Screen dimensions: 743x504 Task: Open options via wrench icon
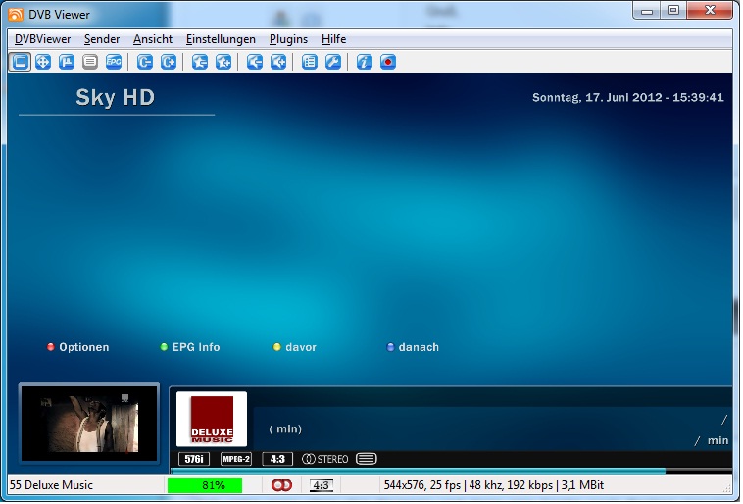(x=333, y=62)
